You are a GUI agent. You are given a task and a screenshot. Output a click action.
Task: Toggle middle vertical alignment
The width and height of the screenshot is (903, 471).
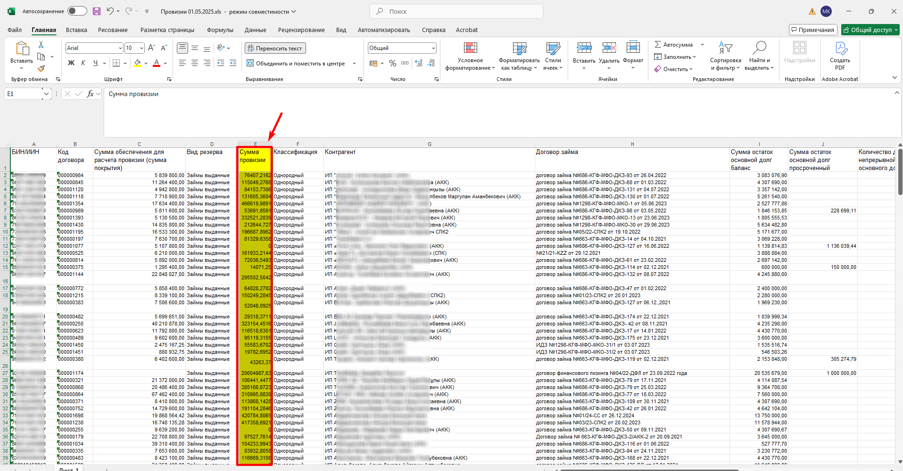tap(195, 48)
